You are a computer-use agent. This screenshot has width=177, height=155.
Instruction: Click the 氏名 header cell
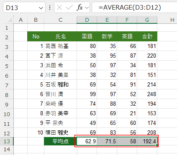(x=60, y=36)
